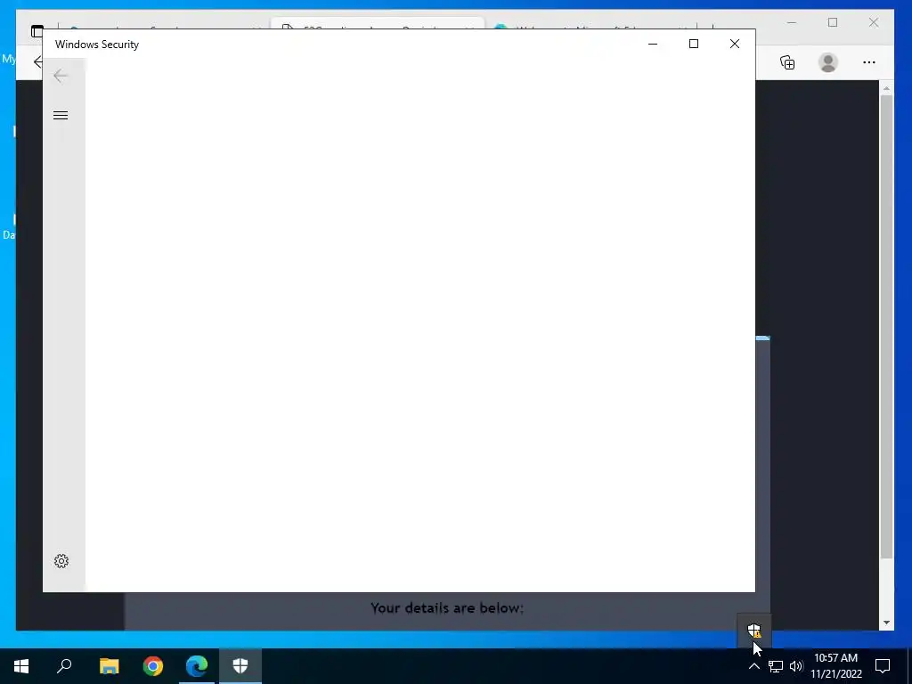
Task: Minimize the Windows Security window
Action: [x=653, y=44]
